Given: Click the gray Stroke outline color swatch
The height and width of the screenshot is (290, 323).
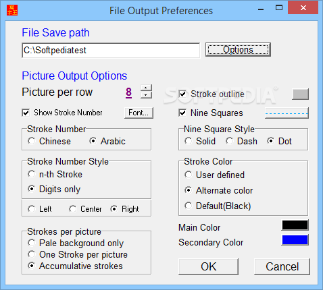Looking at the screenshot, I should [300, 94].
